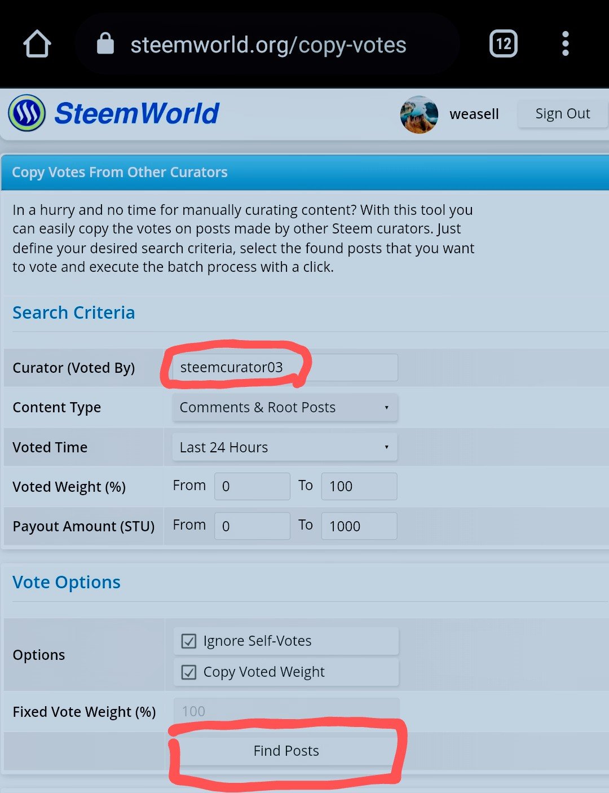
Task: Toggle the Ignore Self-Votes checkbox
Action: (189, 641)
